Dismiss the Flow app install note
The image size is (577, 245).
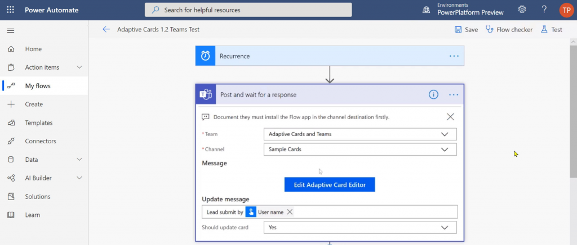(450, 117)
